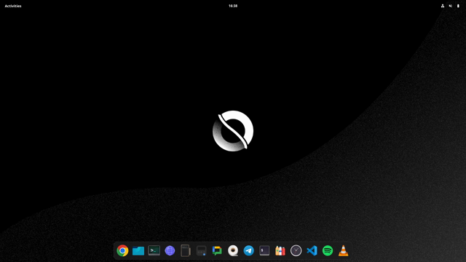This screenshot has height=262, width=466.
Task: Open the calendar via the 16:38 clock
Action: point(233,6)
